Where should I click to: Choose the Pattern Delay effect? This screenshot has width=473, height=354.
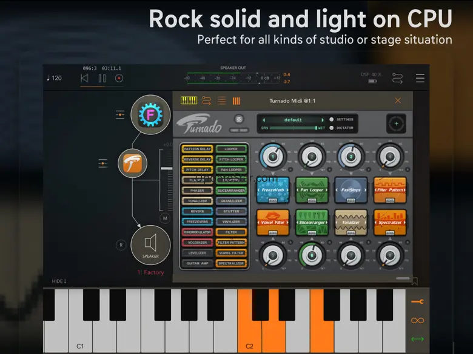pos(197,149)
